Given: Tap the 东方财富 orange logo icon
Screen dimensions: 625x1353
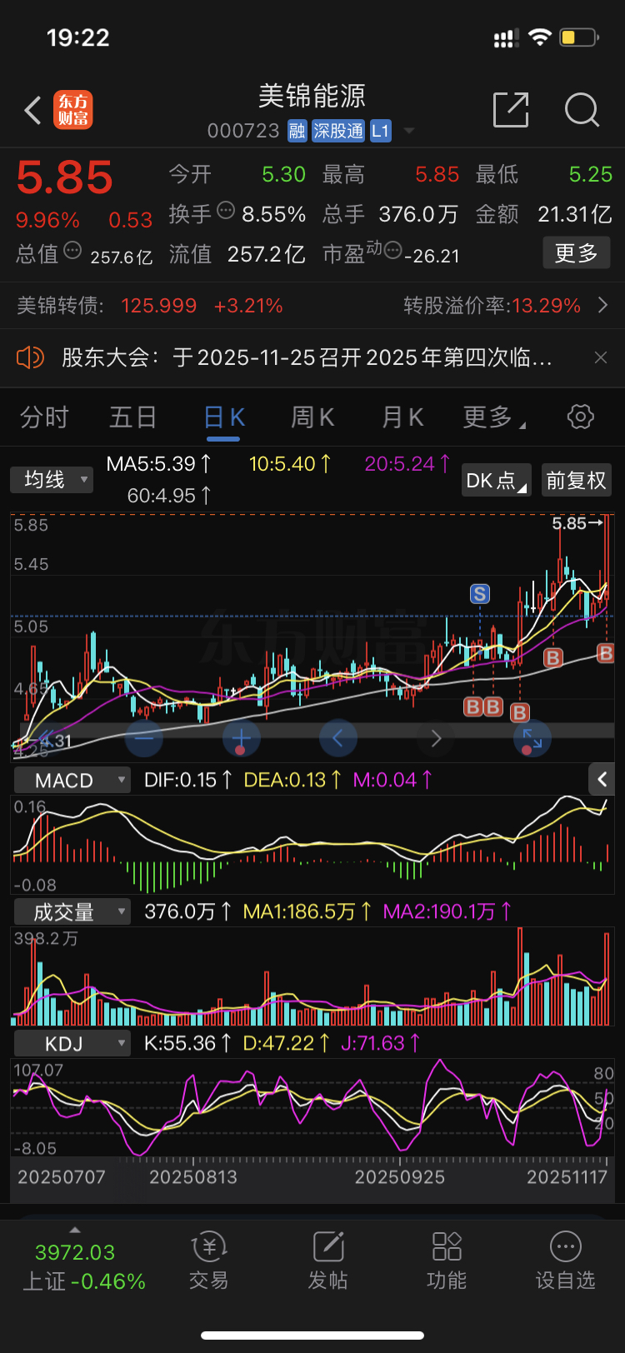Looking at the screenshot, I should coord(73,110).
